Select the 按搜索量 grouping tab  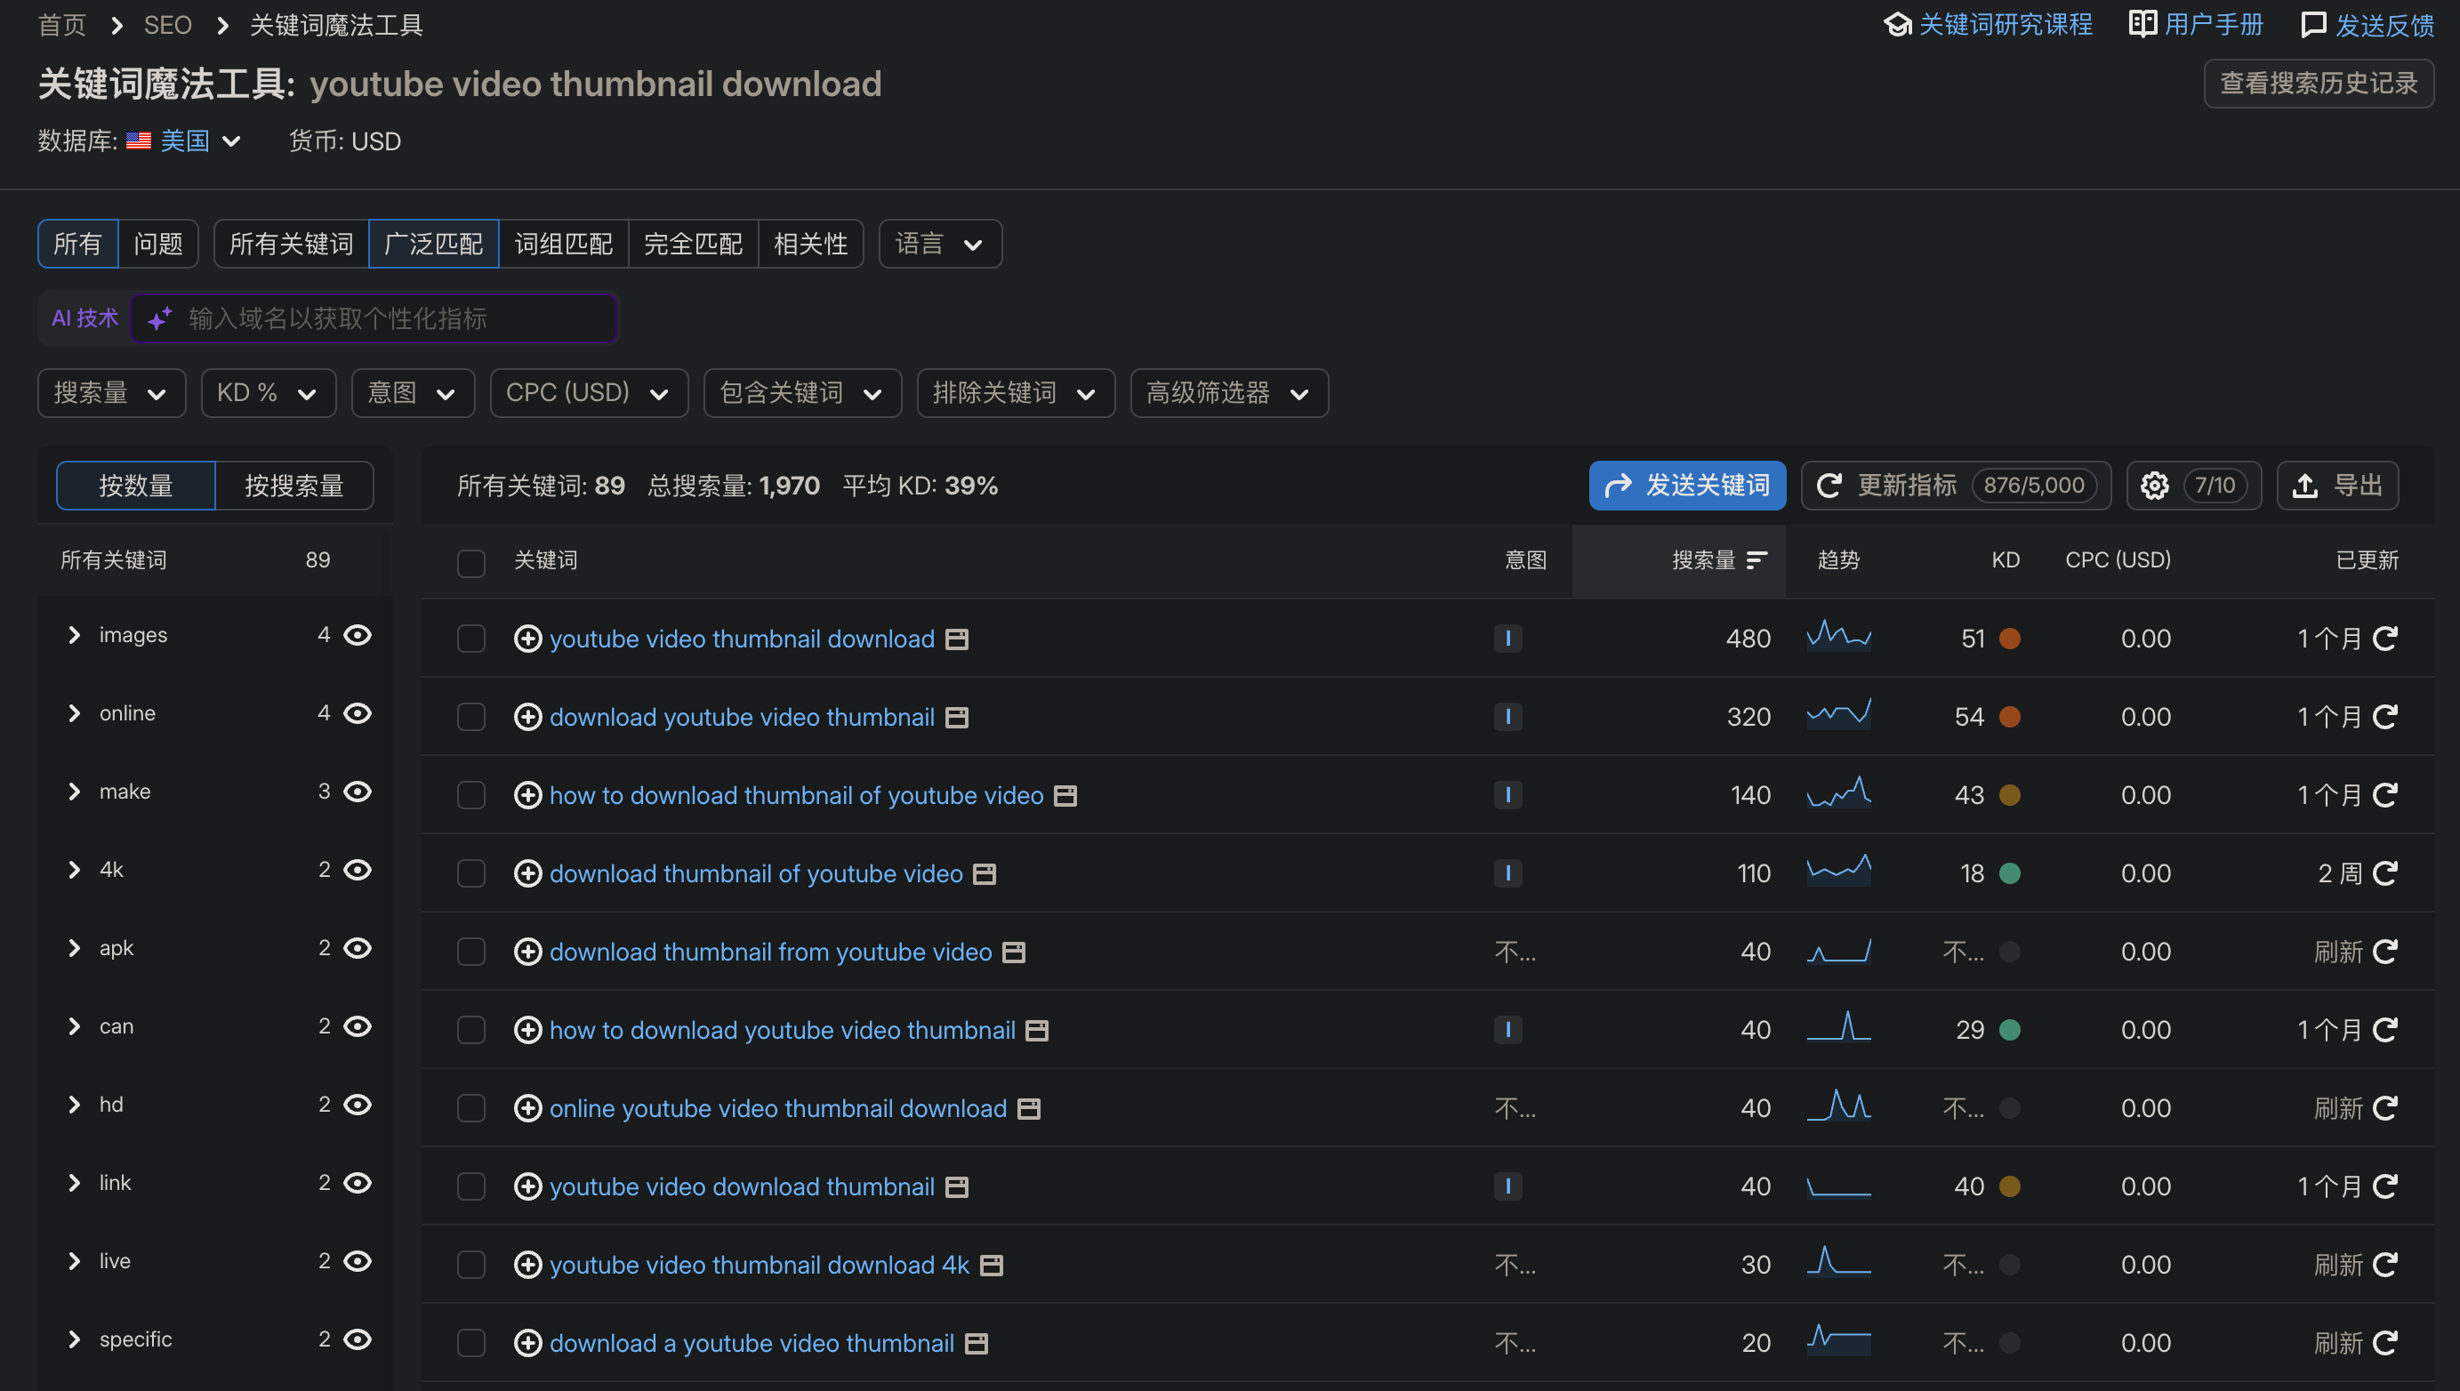293,486
